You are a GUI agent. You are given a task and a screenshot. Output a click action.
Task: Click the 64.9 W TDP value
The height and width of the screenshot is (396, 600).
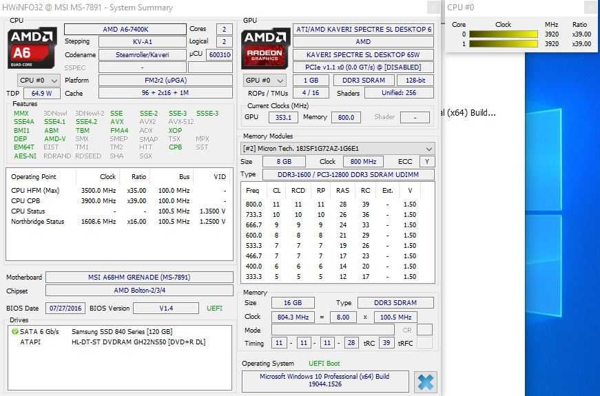tap(42, 94)
